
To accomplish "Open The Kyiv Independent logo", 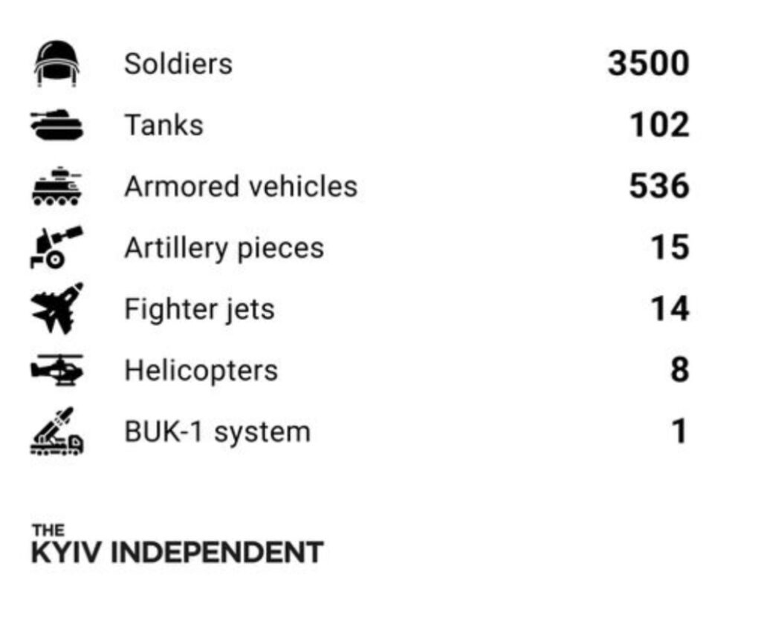I will (x=177, y=545).
